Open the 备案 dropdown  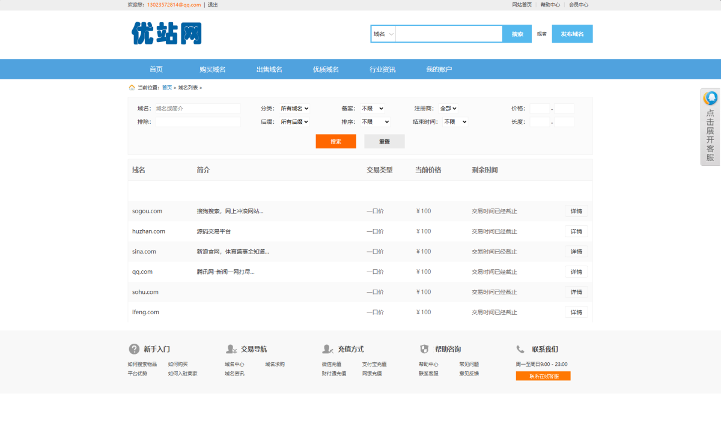[373, 109]
